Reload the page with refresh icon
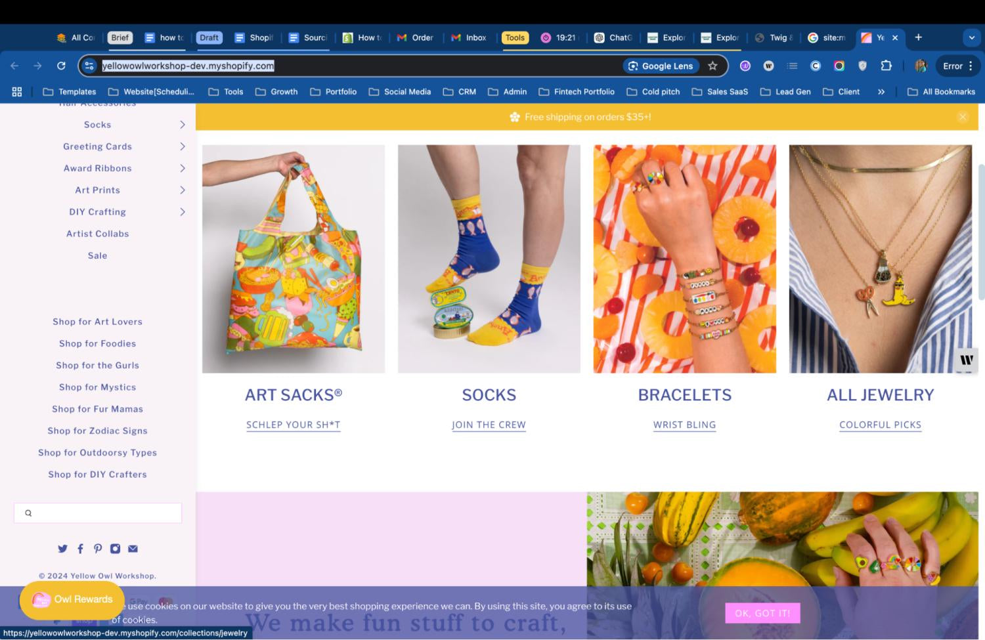This screenshot has width=985, height=640. coord(61,66)
